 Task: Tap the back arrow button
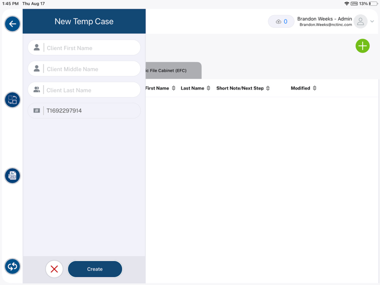point(12,24)
